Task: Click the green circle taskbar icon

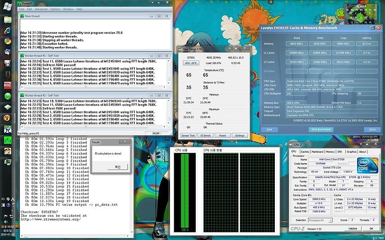Action: click(7, 96)
